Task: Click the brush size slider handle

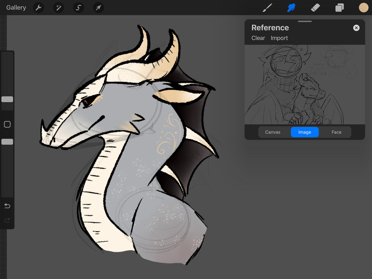Action: click(x=7, y=99)
